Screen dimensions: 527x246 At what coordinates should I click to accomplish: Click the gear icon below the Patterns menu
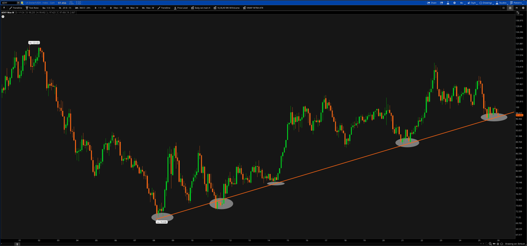coord(523,8)
